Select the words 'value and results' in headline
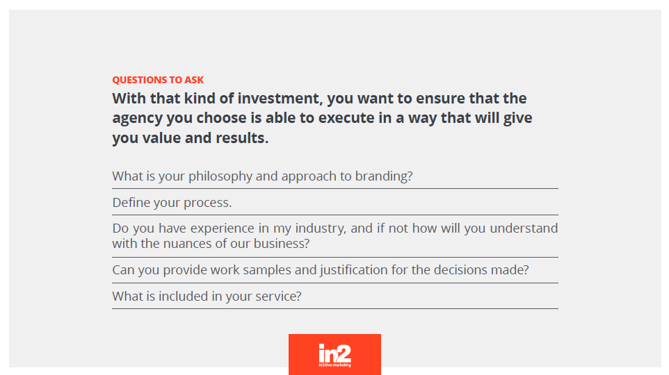This screenshot has width=669, height=375. click(x=205, y=138)
